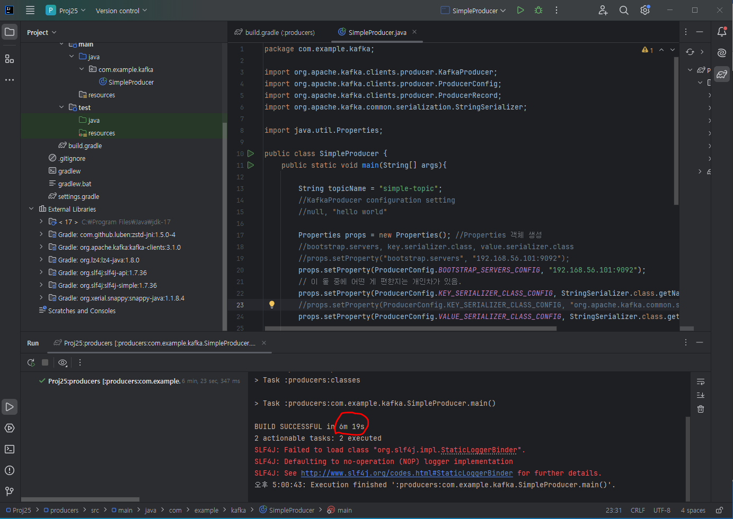Open the main hamburger menu
This screenshot has height=519, width=733.
point(30,10)
